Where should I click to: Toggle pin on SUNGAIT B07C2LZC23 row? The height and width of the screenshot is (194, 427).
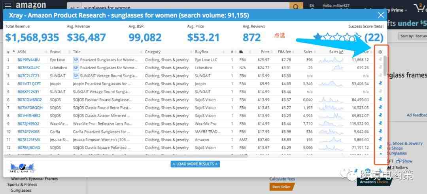tap(380, 75)
